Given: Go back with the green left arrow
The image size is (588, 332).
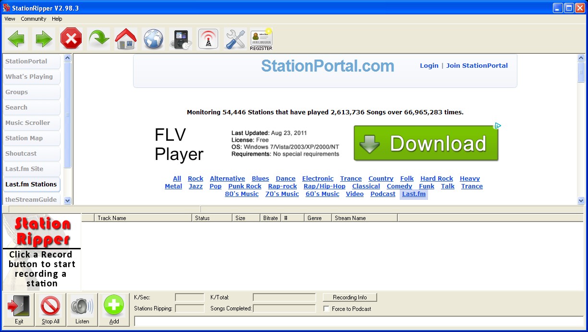Looking at the screenshot, I should tap(16, 39).
